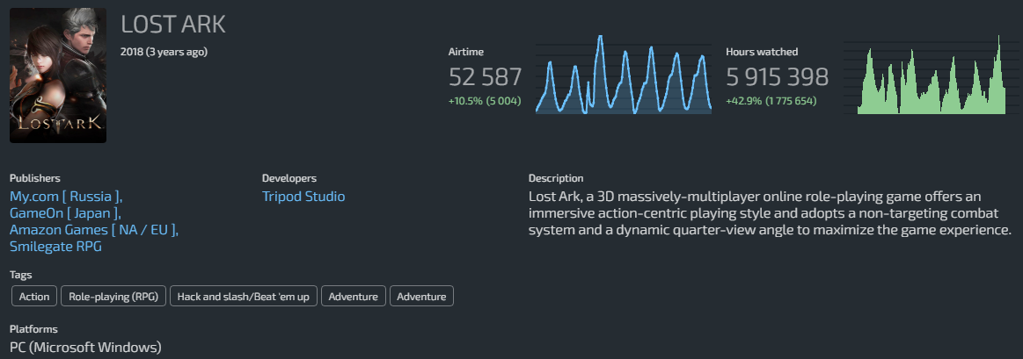Open the Tripod Studio developer link
This screenshot has height=359, width=1023.
(303, 196)
